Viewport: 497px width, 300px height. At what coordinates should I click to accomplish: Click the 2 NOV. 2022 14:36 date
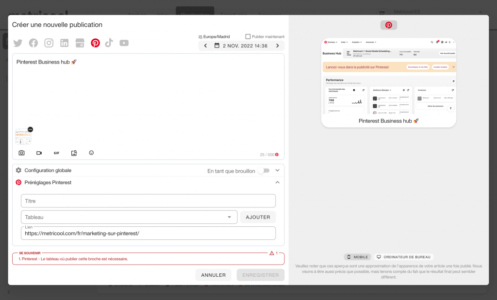coord(245,46)
